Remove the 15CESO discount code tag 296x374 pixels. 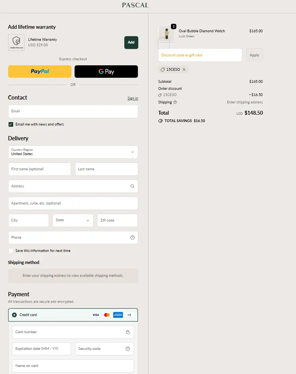[184, 70]
